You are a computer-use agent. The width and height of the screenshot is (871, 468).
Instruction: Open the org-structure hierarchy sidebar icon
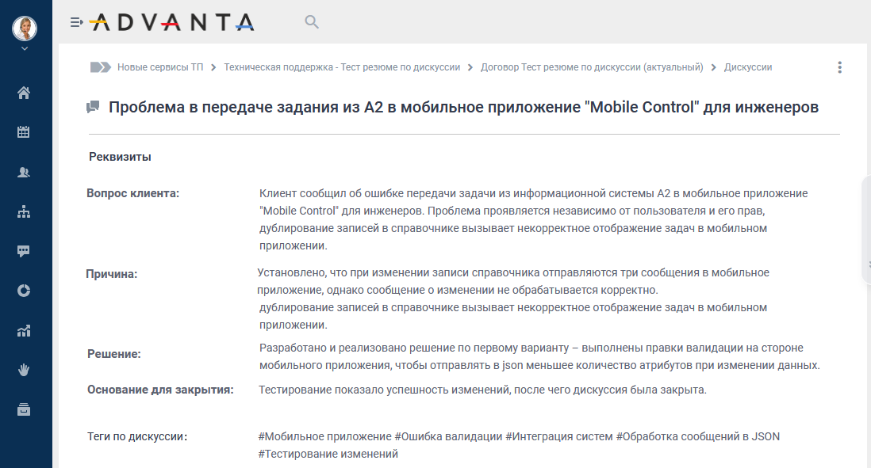pos(24,211)
